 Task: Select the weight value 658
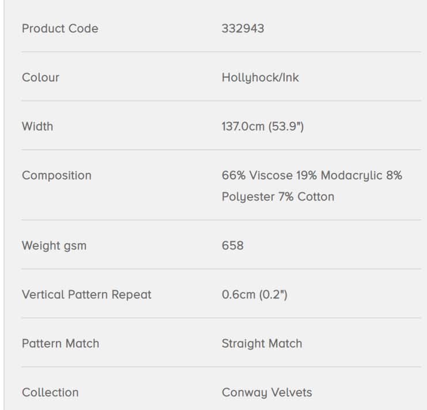point(233,246)
